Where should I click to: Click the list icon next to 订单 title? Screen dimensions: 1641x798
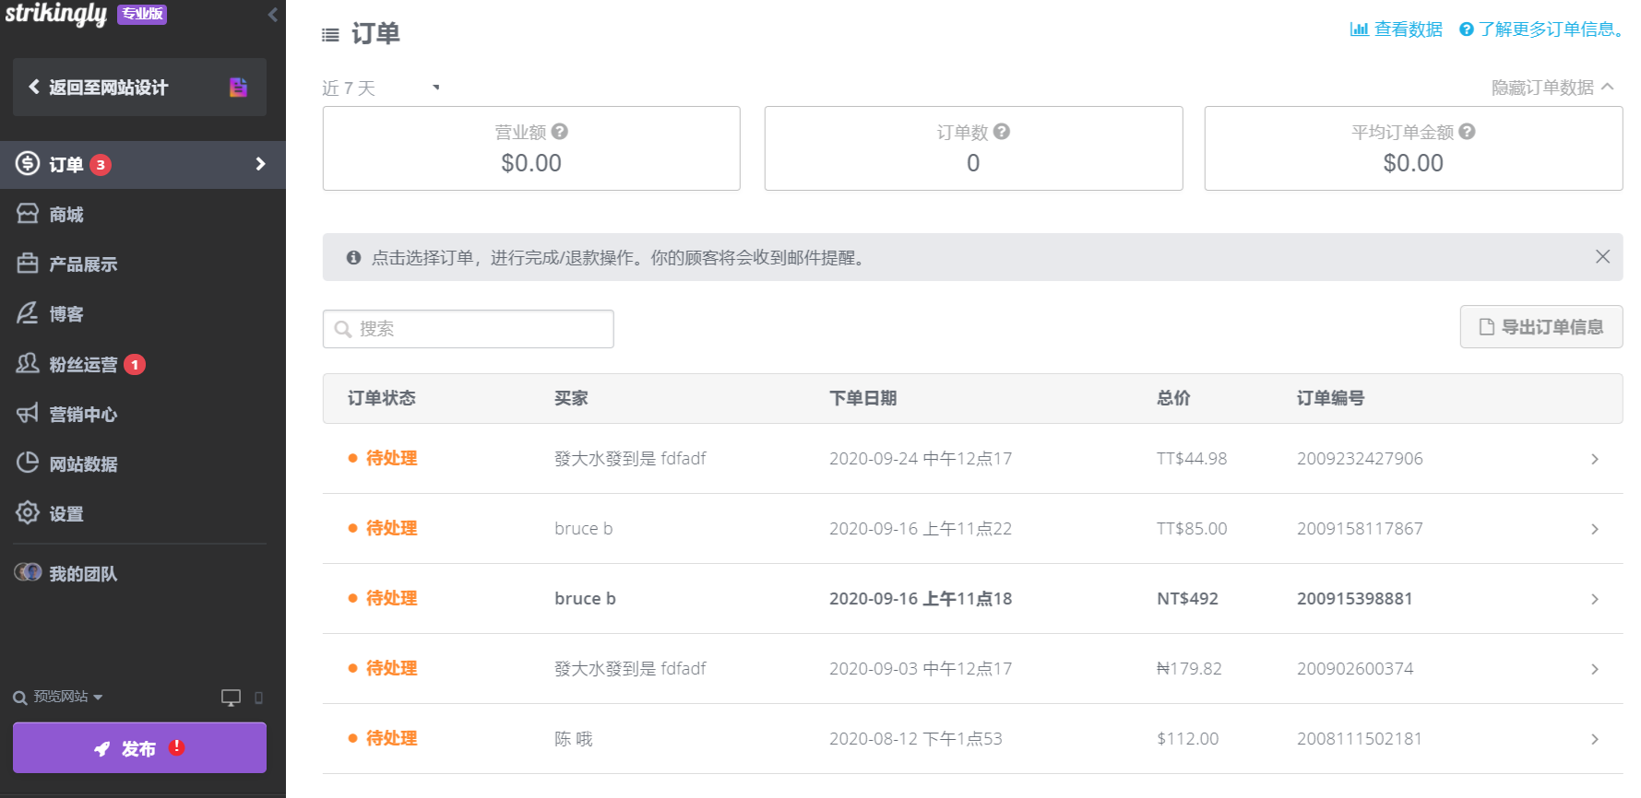[x=330, y=35]
